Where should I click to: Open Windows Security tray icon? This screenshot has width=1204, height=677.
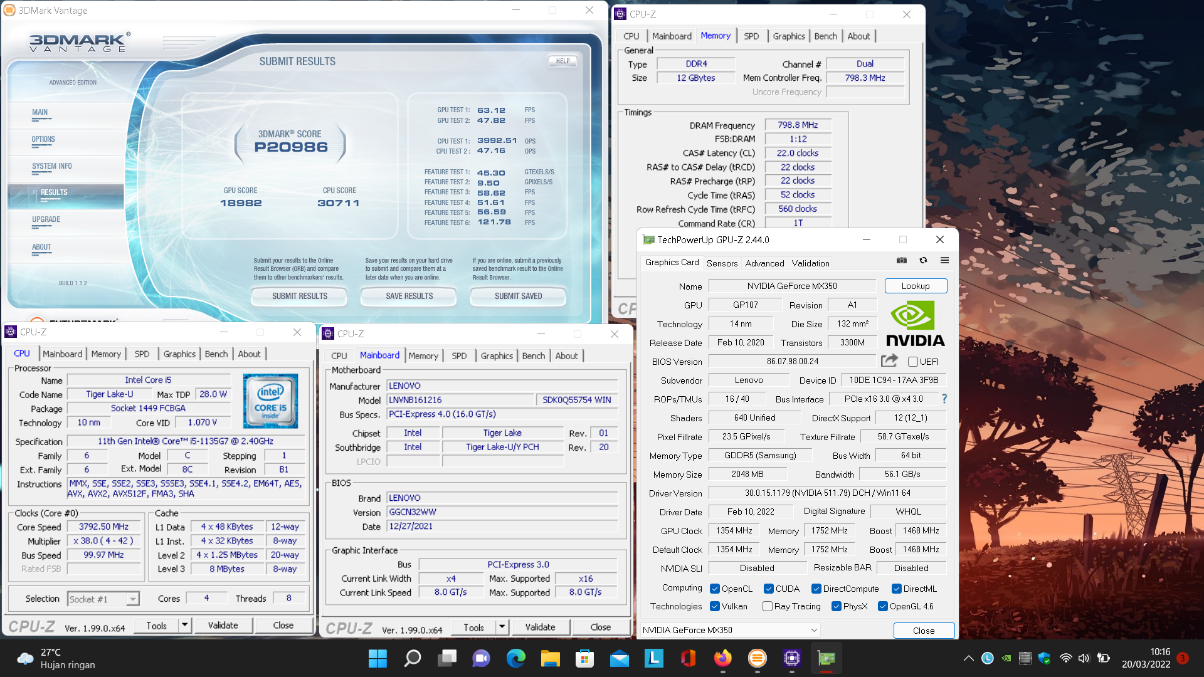click(x=1044, y=658)
